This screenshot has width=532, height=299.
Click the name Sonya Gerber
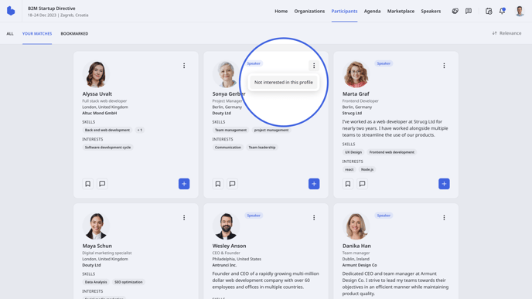pos(229,94)
